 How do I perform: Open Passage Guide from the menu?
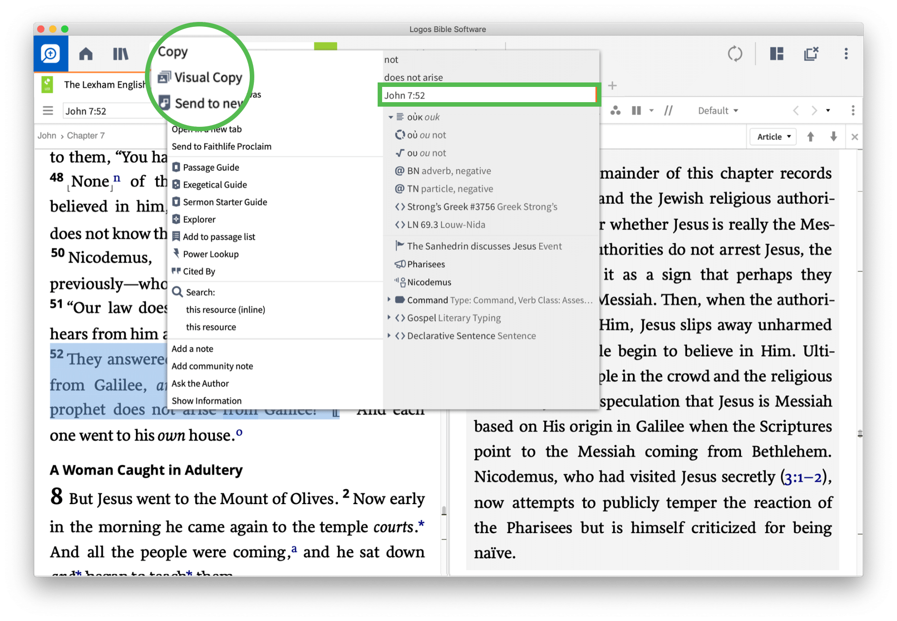pyautogui.click(x=206, y=167)
